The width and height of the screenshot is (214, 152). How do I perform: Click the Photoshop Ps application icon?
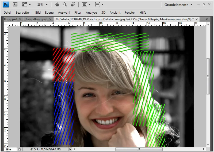6,5
